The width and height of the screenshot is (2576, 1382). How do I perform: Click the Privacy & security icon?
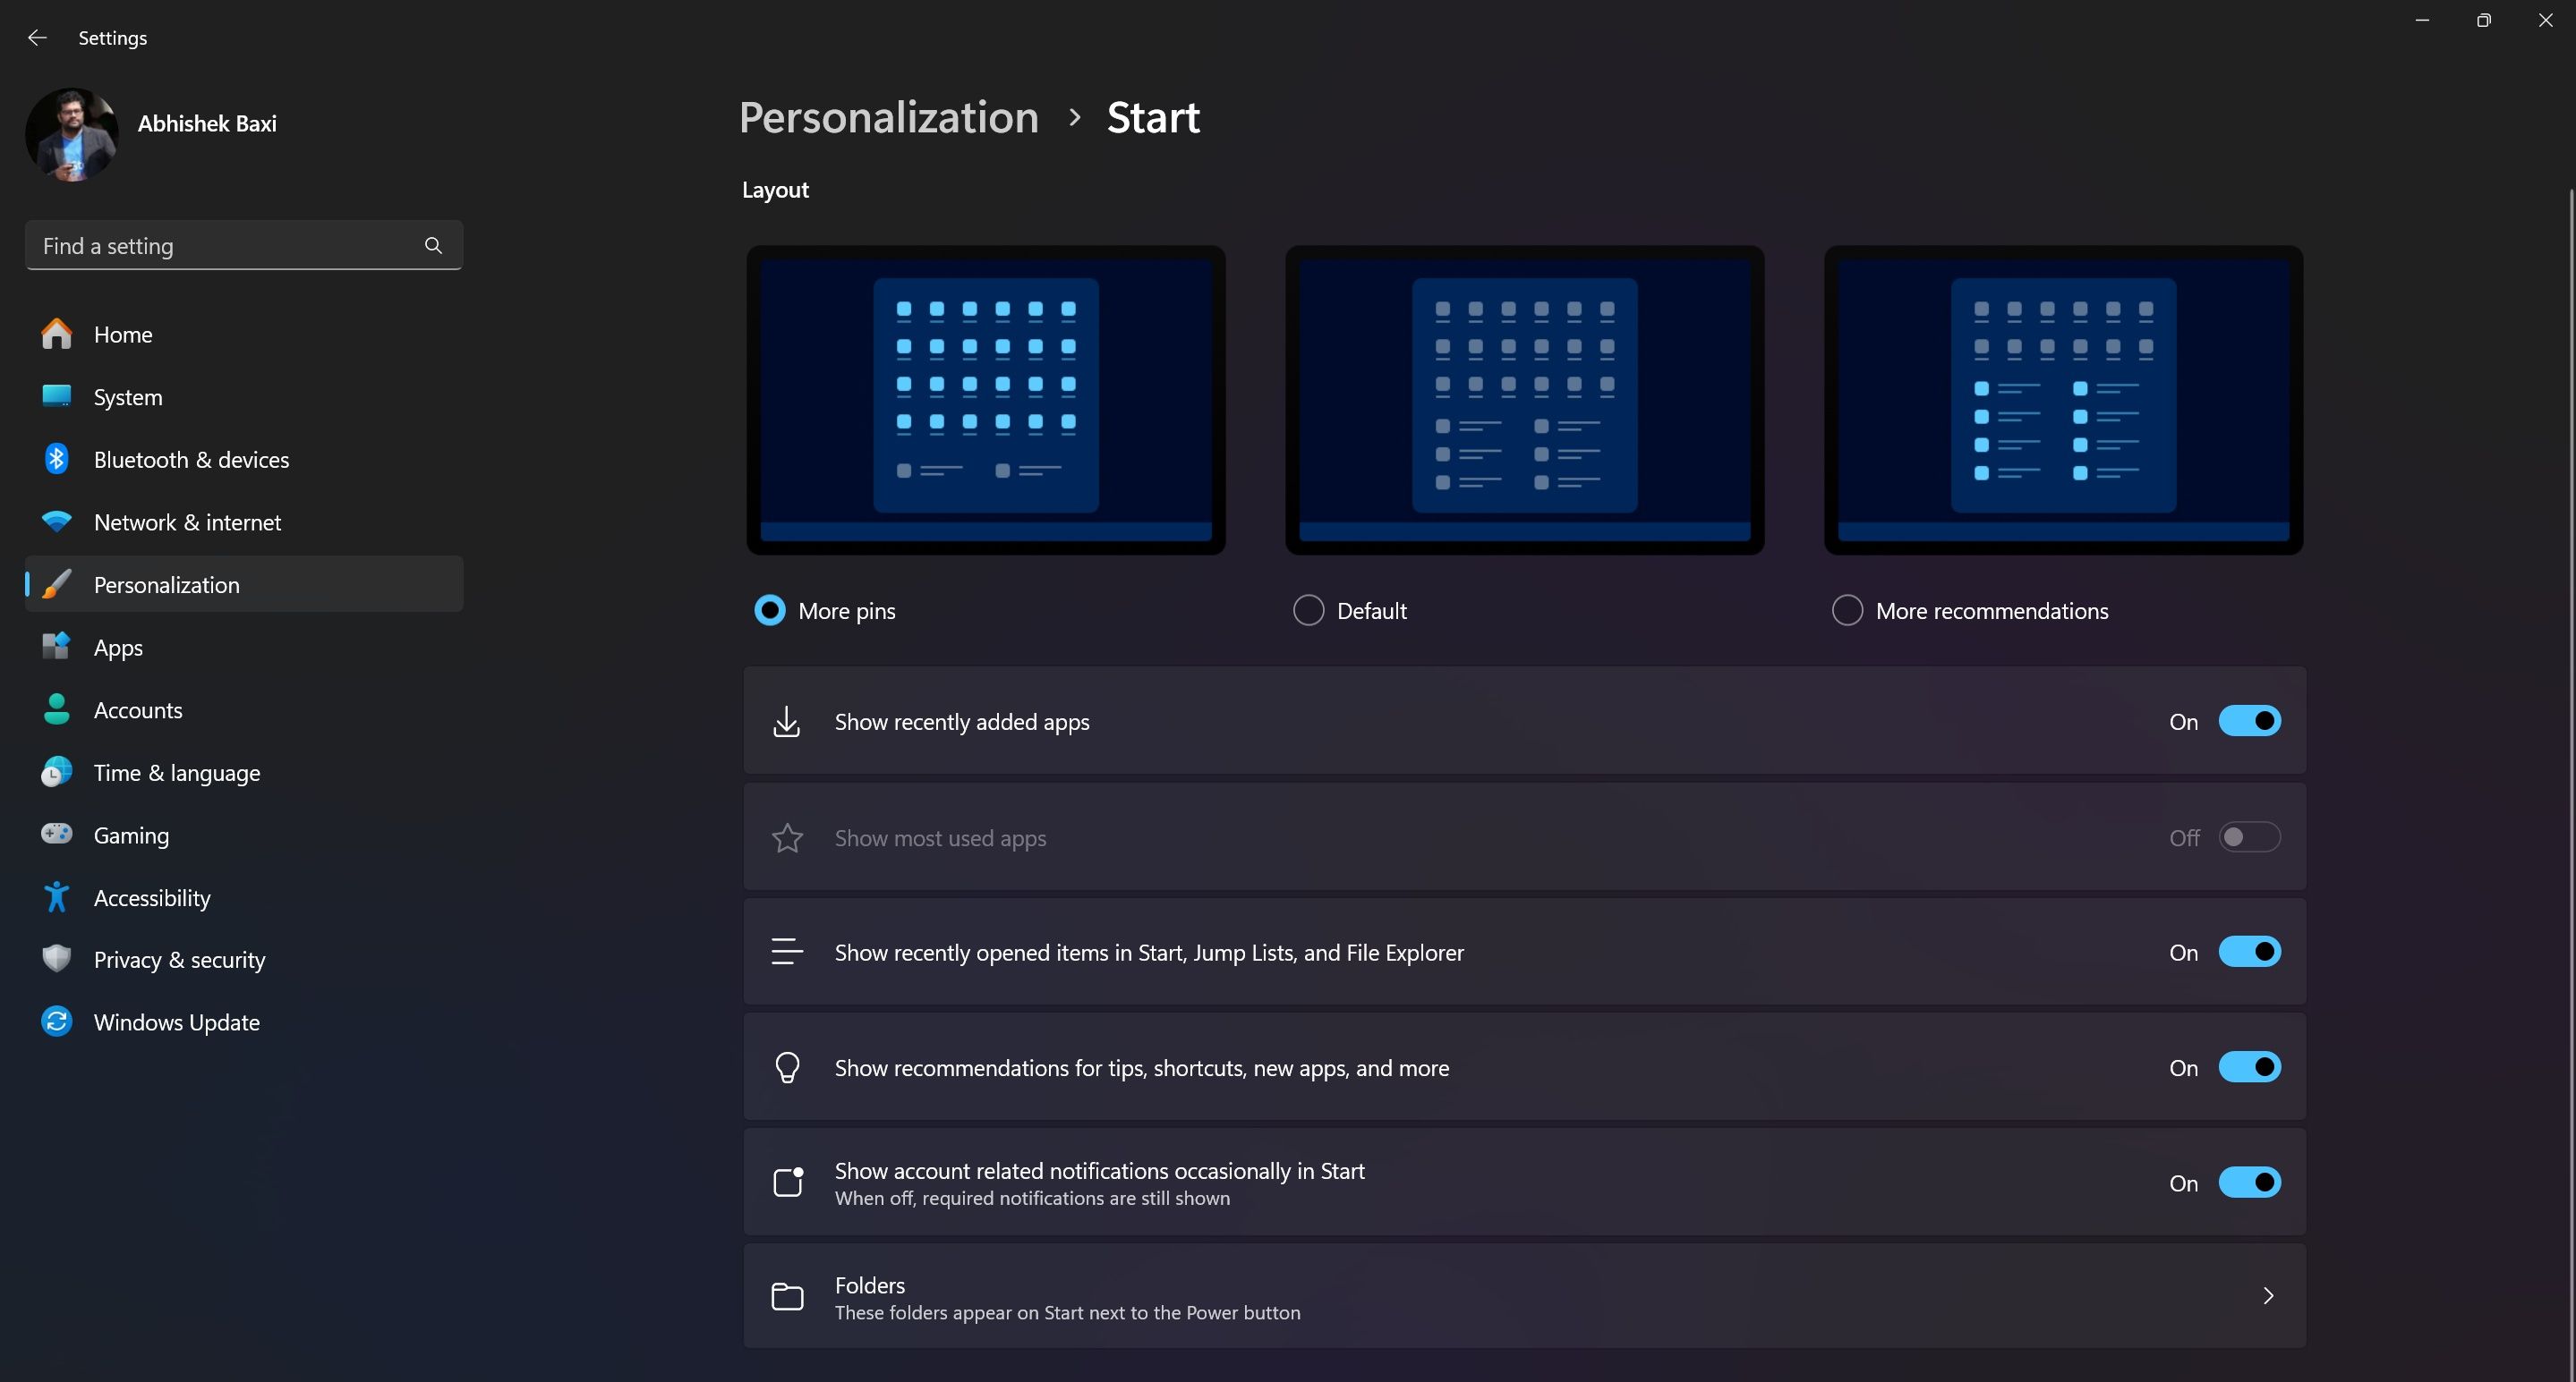click(x=58, y=958)
